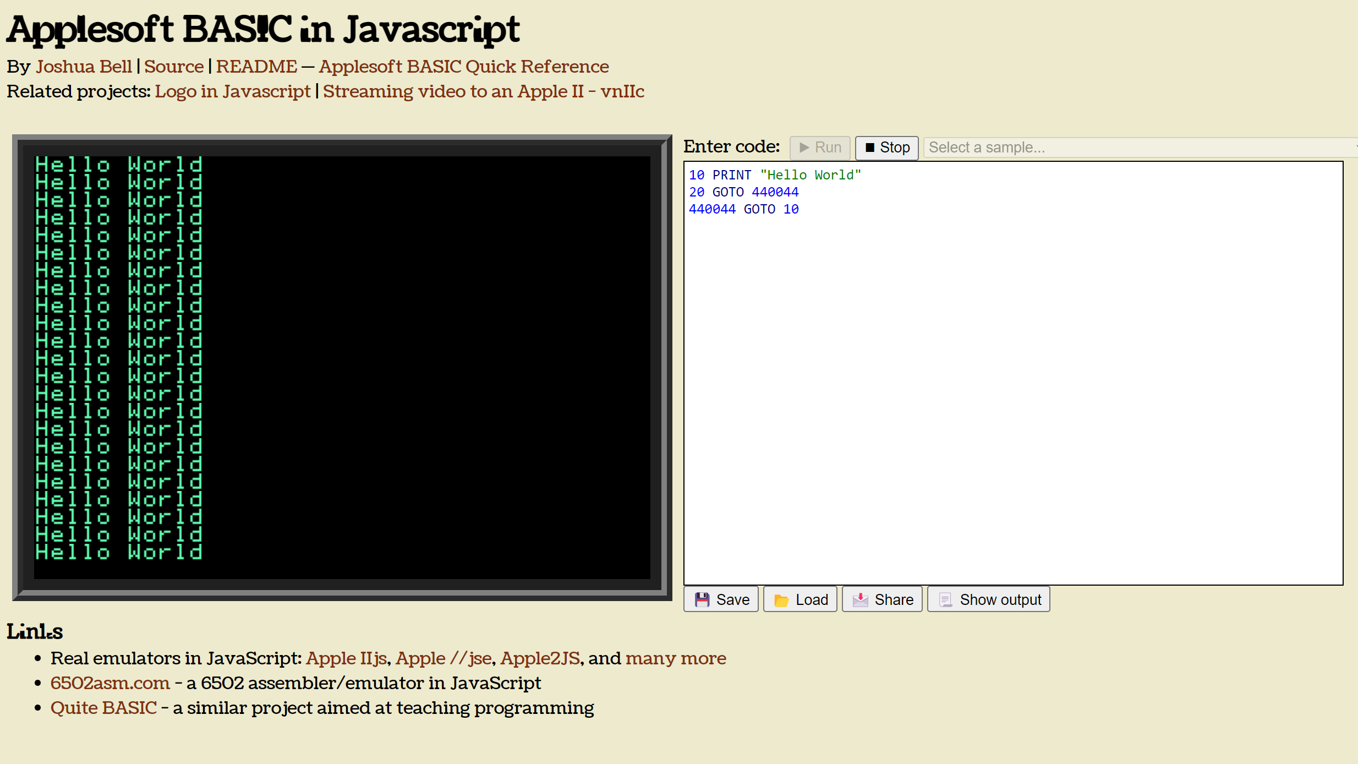Open Streaming video to an Apple II link
Screen dimensions: 1358x764
click(x=484, y=91)
